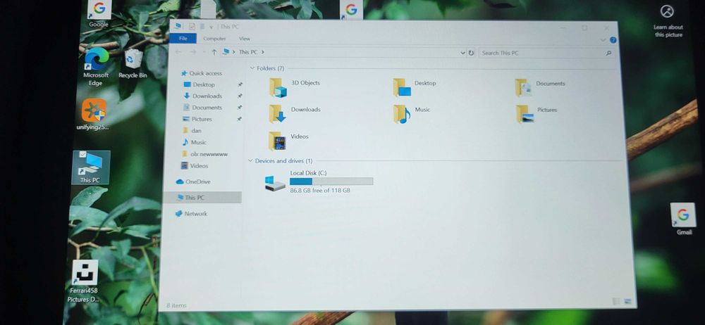Toggle the checkbox on This PC desktop icon
The width and height of the screenshot is (705, 325).
82,155
